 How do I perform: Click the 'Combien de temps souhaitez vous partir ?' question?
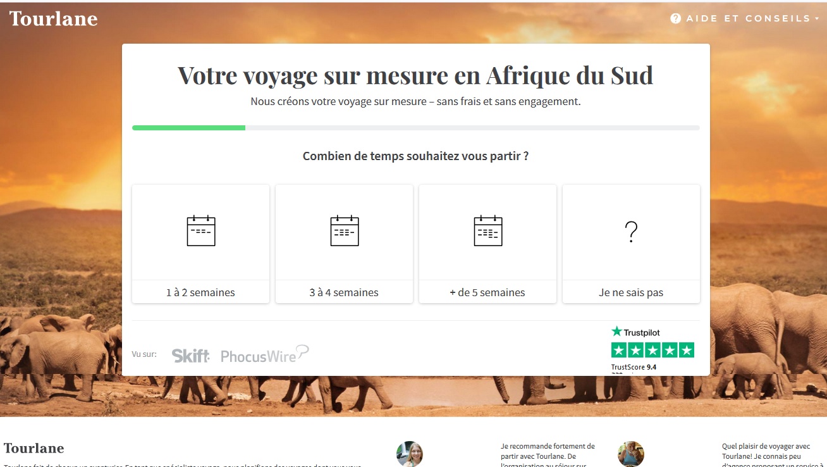pyautogui.click(x=415, y=156)
